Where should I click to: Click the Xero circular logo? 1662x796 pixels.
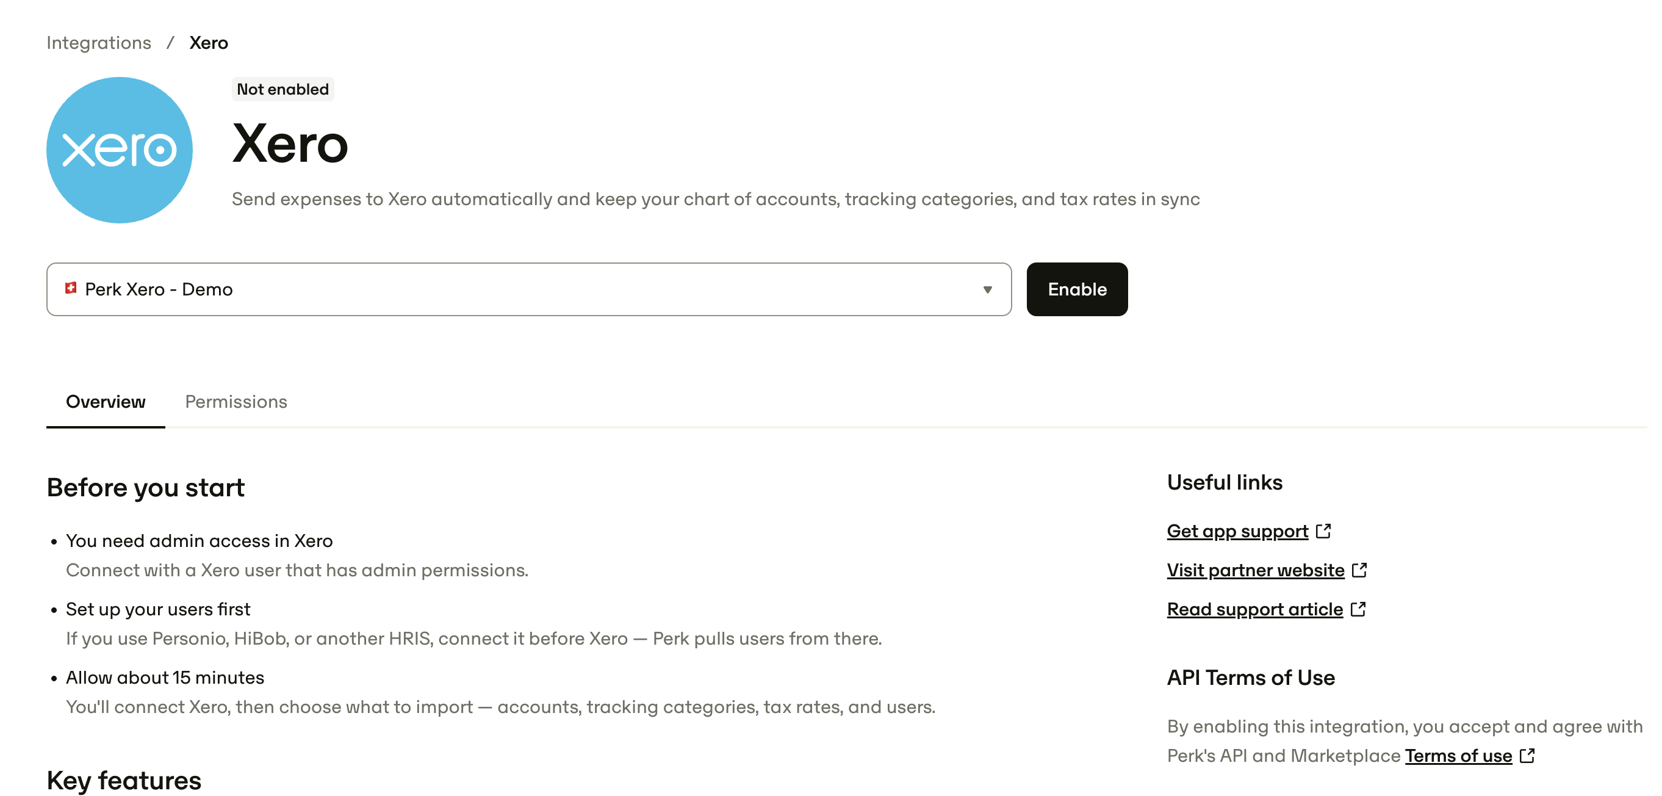tap(120, 150)
